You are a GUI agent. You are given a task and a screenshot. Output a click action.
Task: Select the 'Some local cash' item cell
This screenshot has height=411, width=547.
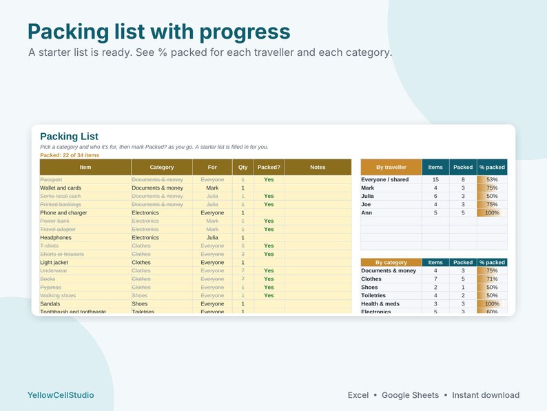(x=85, y=197)
